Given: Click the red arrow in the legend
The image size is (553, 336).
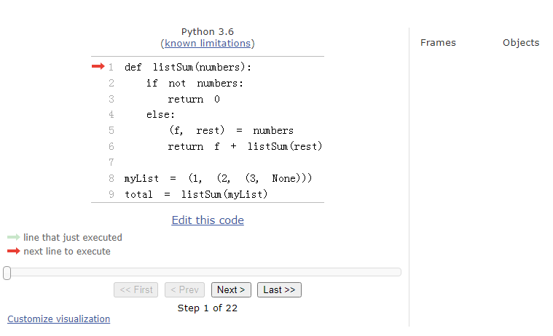Looking at the screenshot, I should tap(14, 252).
